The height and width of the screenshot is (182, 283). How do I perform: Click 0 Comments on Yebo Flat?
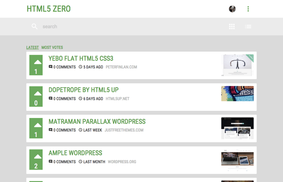coord(64,67)
